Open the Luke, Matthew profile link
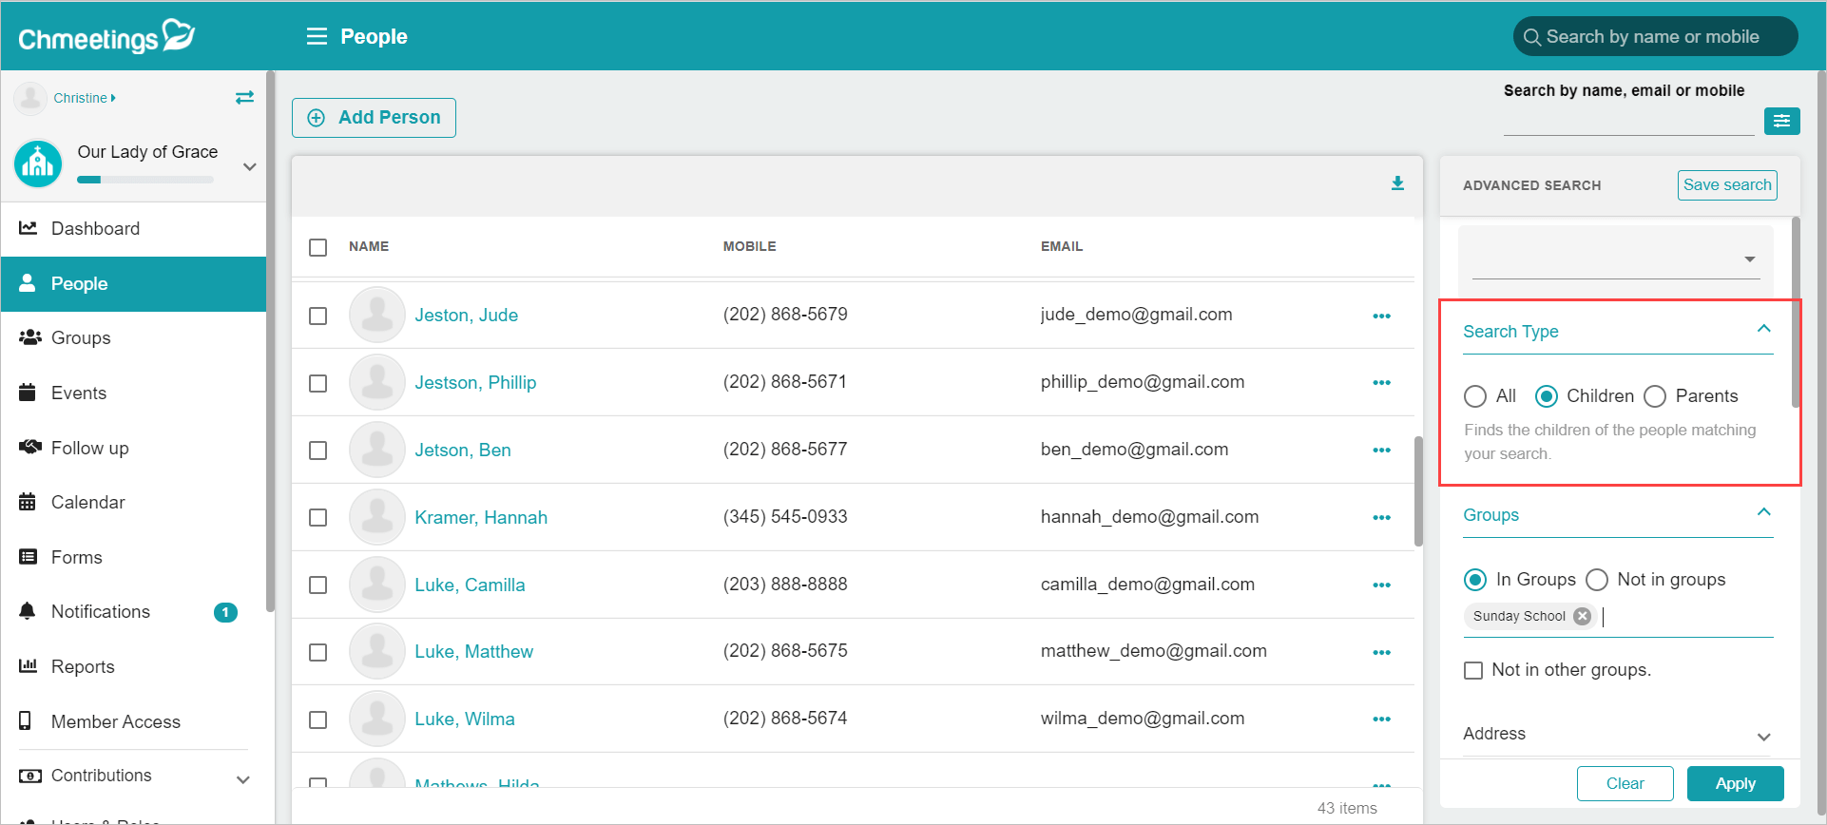This screenshot has height=825, width=1827. click(473, 652)
